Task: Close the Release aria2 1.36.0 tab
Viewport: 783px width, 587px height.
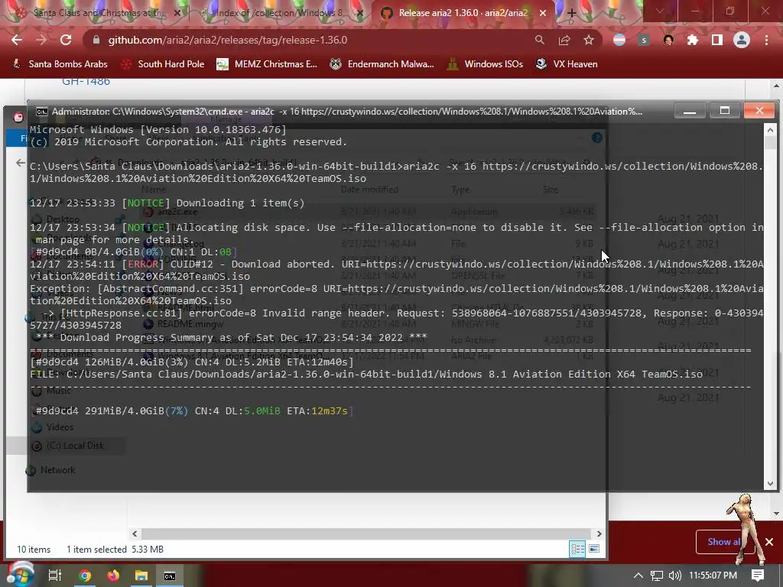Action: [x=544, y=14]
